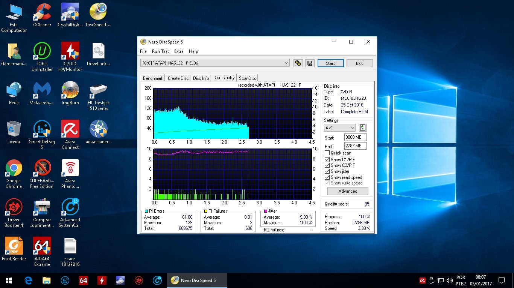
Task: Open Google Chrome desktop shortcut
Action: pyautogui.click(x=14, y=174)
